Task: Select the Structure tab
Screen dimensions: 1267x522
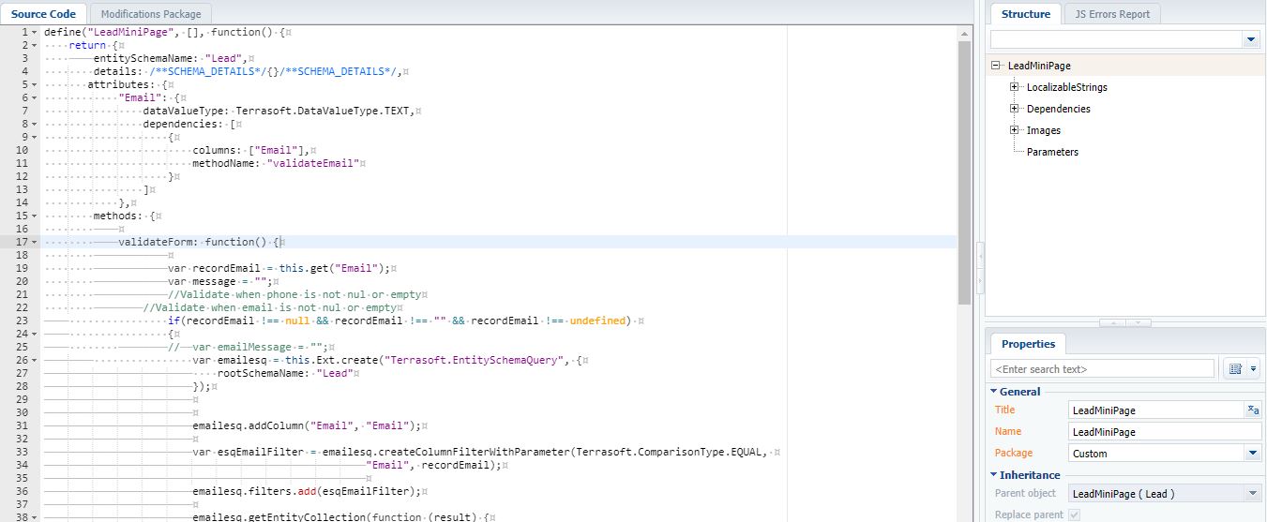Action: tap(1025, 14)
